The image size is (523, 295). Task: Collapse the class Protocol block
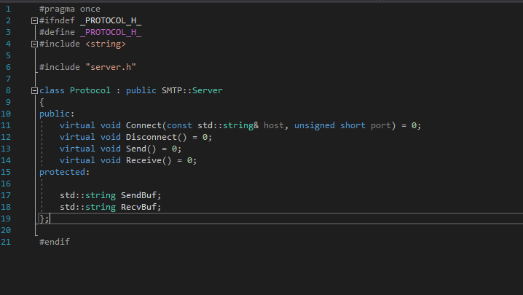(x=34, y=91)
